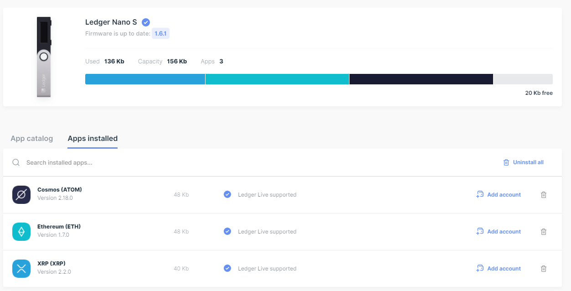The image size is (571, 291).
Task: Click Version 2.18.0 text
Action: tap(55, 198)
